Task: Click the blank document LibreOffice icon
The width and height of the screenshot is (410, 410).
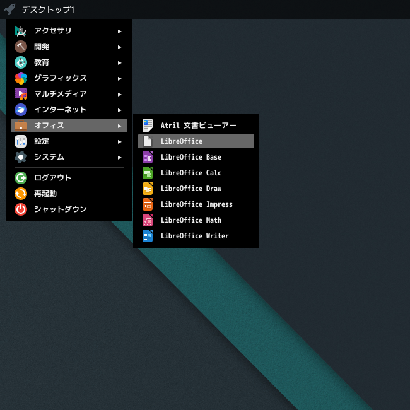Action: point(148,141)
